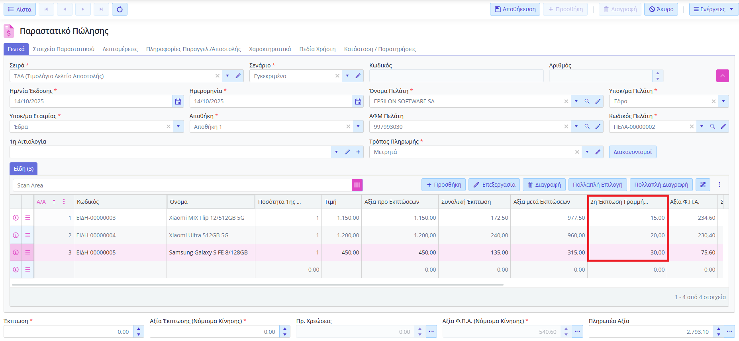Open calendar picker for Ημ/νία Έκδοσης
The width and height of the screenshot is (739, 341).
pyautogui.click(x=178, y=102)
